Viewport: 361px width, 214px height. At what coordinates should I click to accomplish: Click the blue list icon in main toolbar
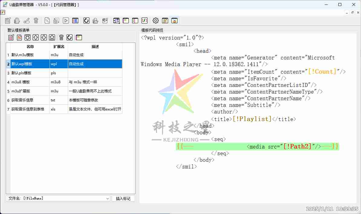coord(75,21)
